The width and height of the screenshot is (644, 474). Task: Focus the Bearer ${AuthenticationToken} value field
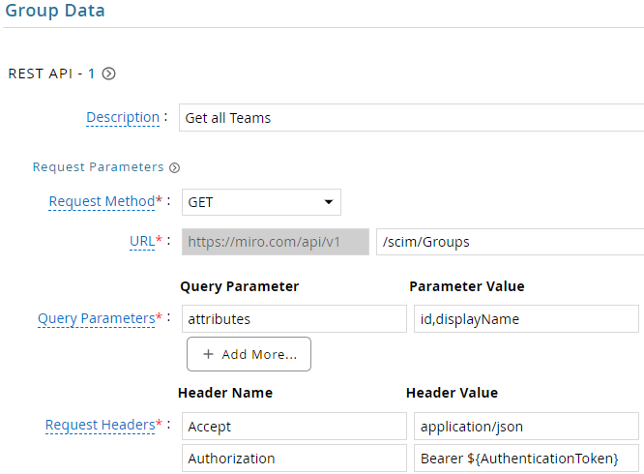(x=526, y=458)
